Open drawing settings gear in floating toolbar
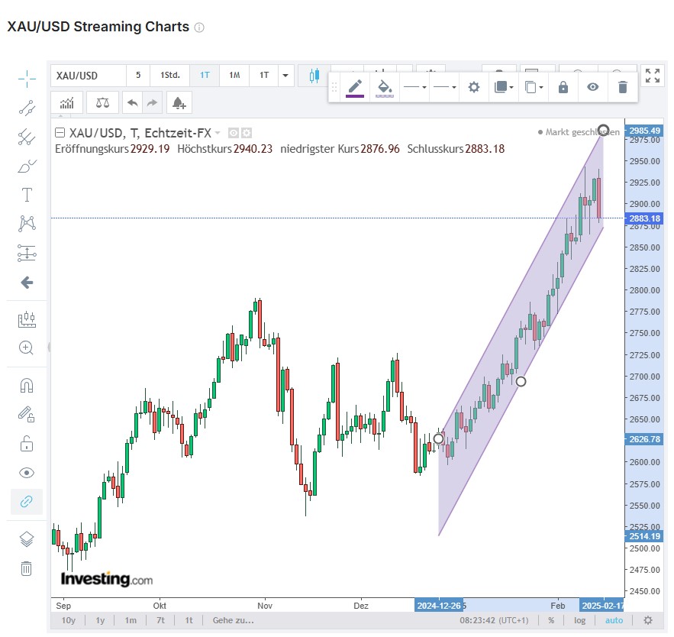 pos(474,88)
